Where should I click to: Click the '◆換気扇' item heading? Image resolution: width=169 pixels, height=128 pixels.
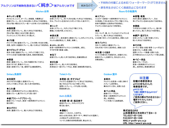coord(11,28)
